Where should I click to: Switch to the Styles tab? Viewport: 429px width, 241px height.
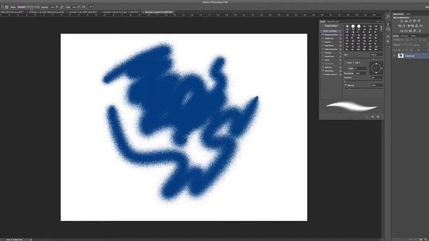[x=408, y=14]
